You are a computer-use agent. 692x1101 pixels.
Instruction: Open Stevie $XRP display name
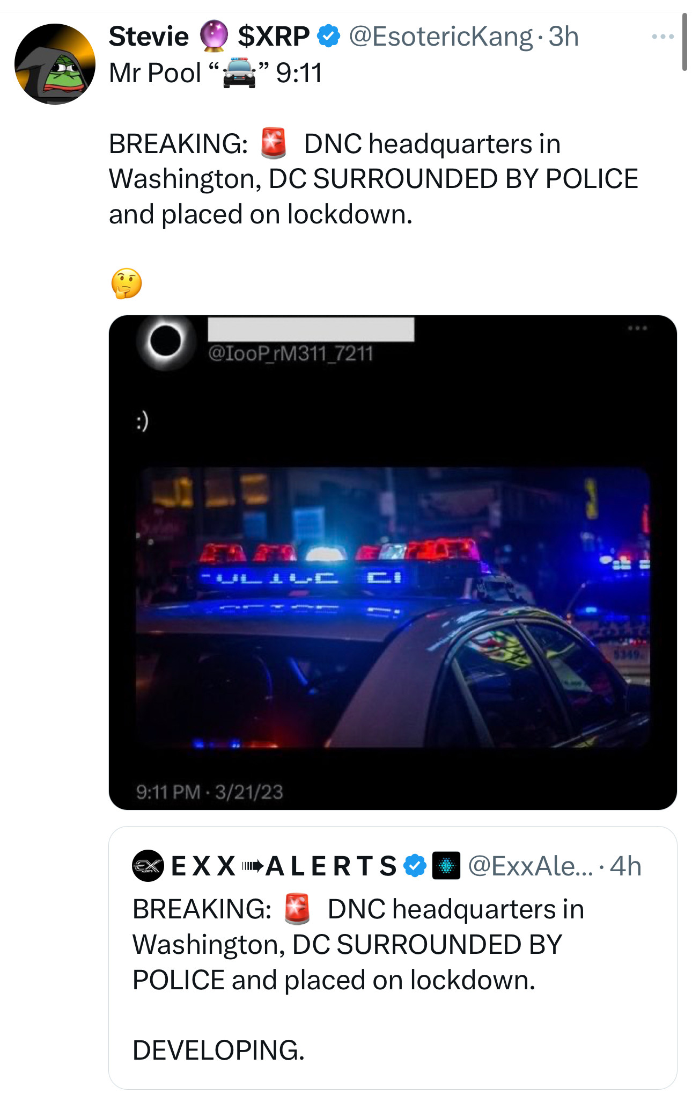[209, 37]
